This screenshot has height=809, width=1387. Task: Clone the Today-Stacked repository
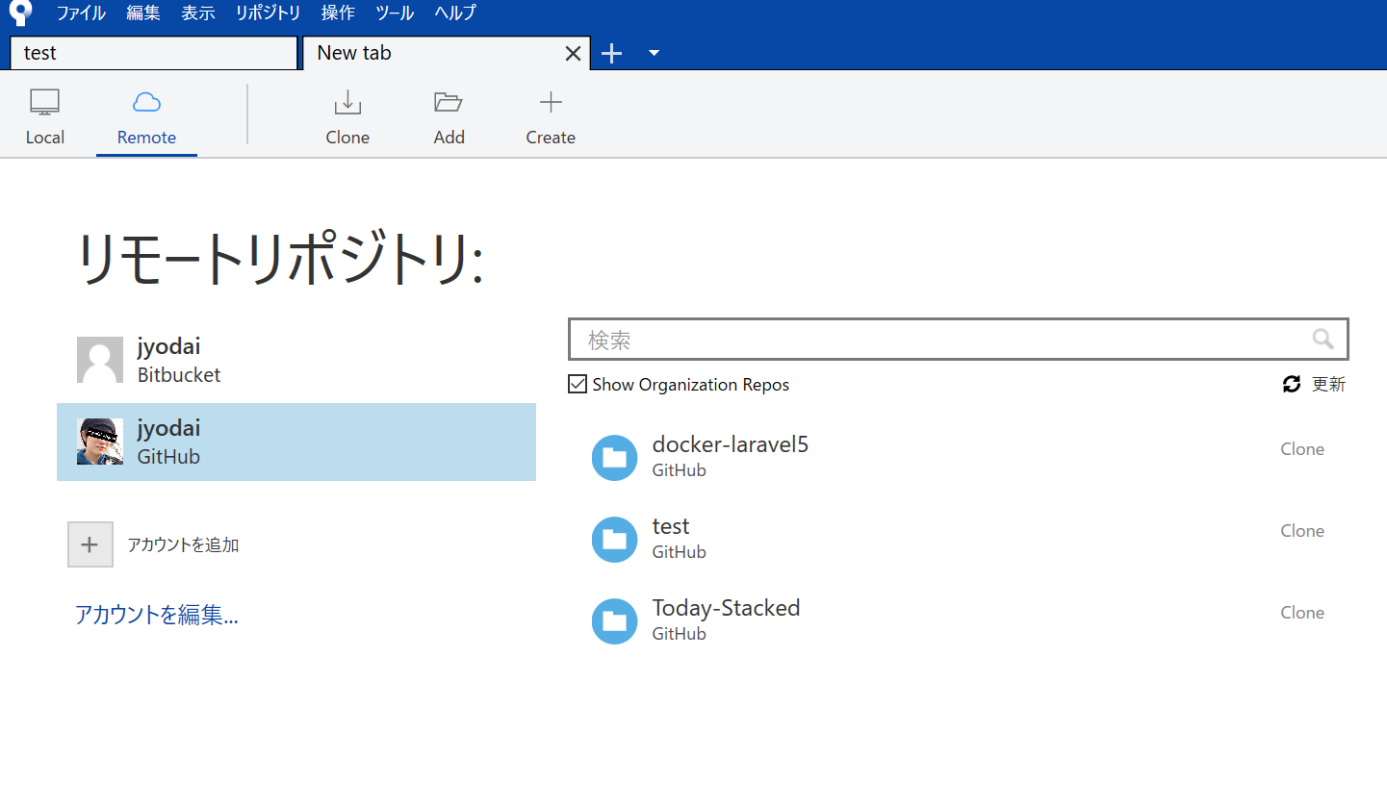tap(1301, 612)
